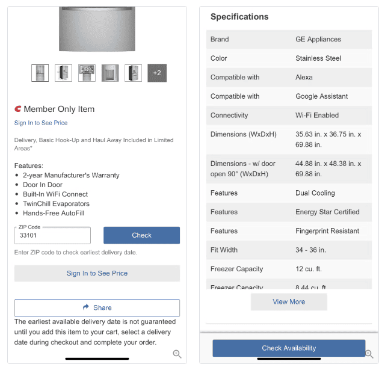Select the second angled refrigerator thumbnail
385x370 pixels.
pyautogui.click(x=63, y=73)
